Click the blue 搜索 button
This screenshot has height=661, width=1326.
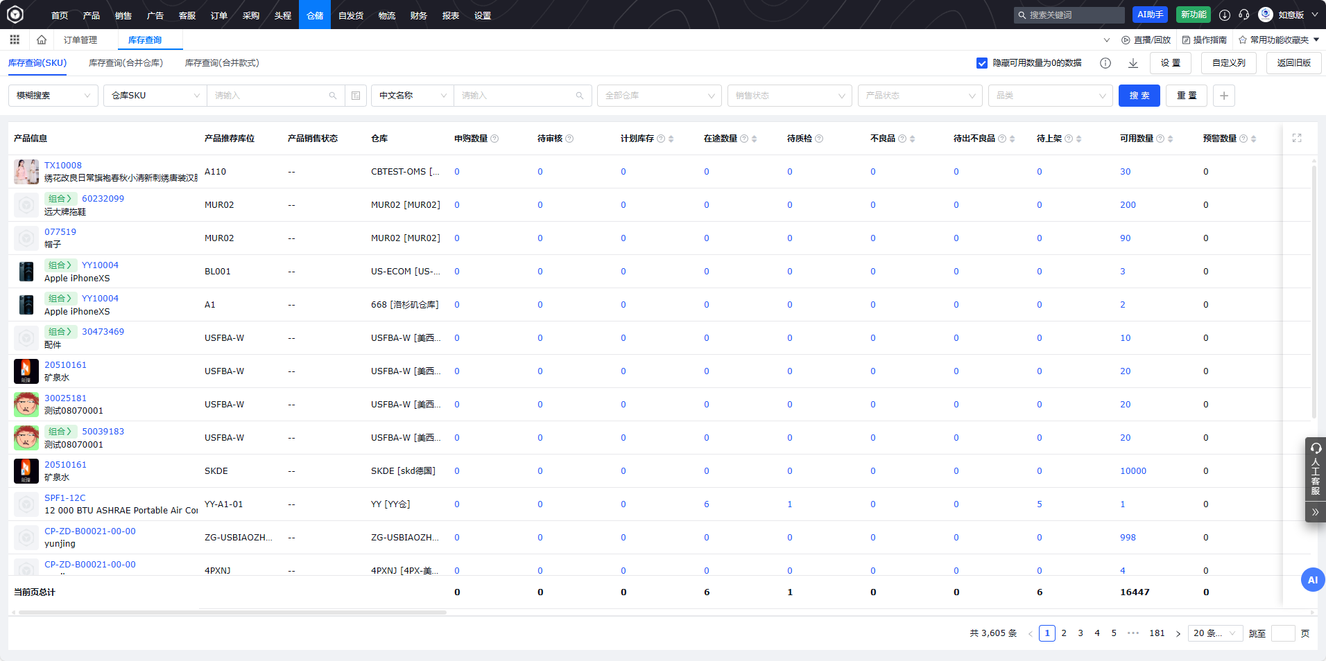[x=1139, y=96]
